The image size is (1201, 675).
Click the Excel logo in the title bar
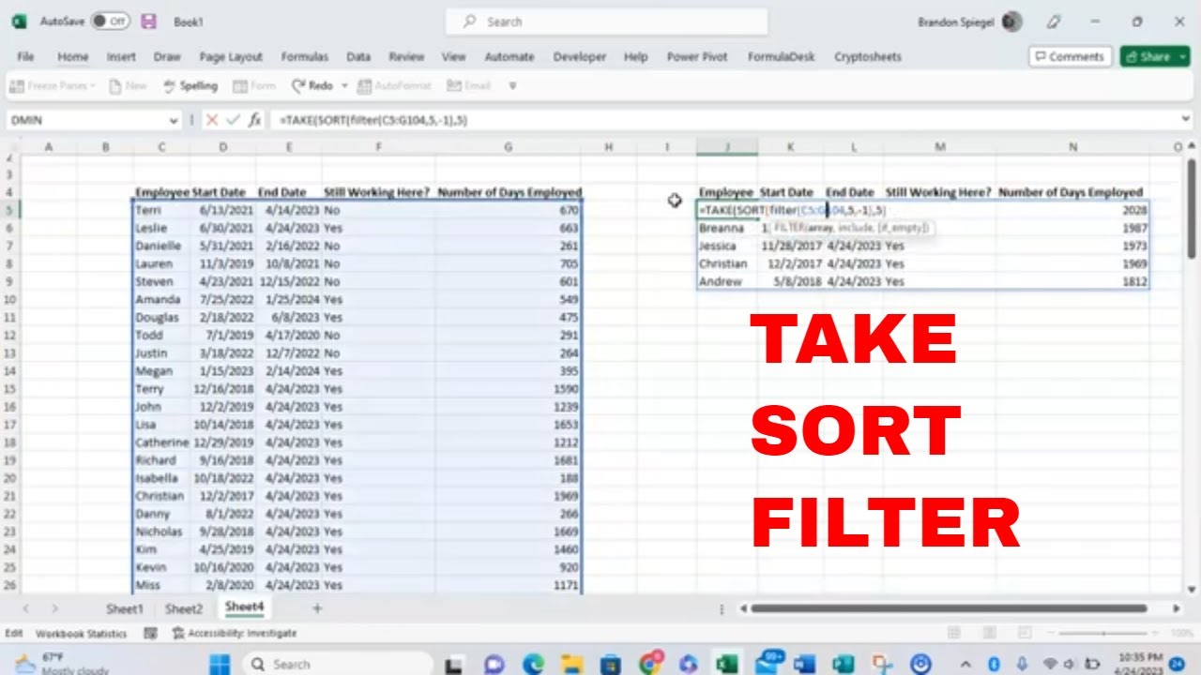[20, 21]
